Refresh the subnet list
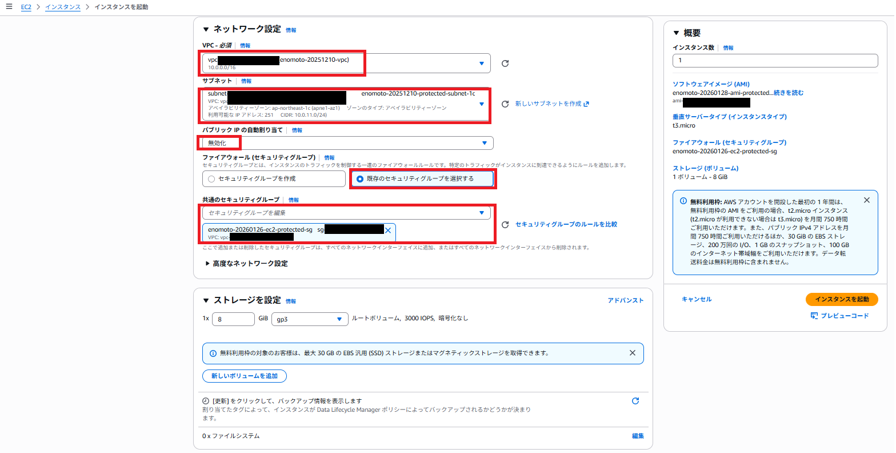Screen dimensions: 896x453 (x=505, y=104)
